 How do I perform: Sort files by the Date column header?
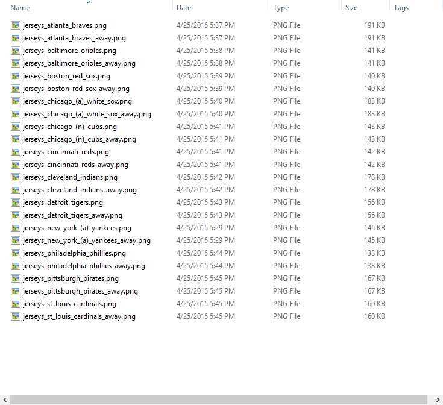[x=184, y=8]
